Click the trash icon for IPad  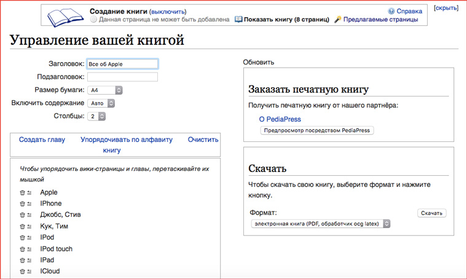(22, 260)
